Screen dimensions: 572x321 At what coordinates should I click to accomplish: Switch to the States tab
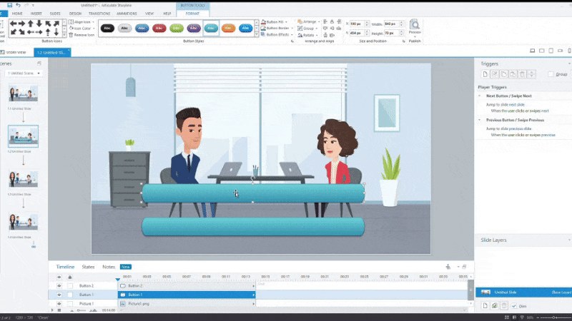[88, 266]
